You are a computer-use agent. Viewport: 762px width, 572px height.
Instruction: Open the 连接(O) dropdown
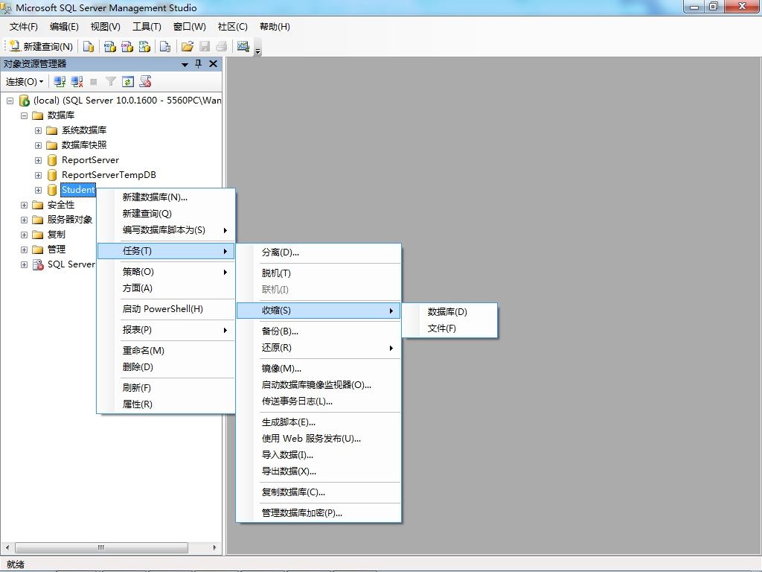[x=25, y=82]
